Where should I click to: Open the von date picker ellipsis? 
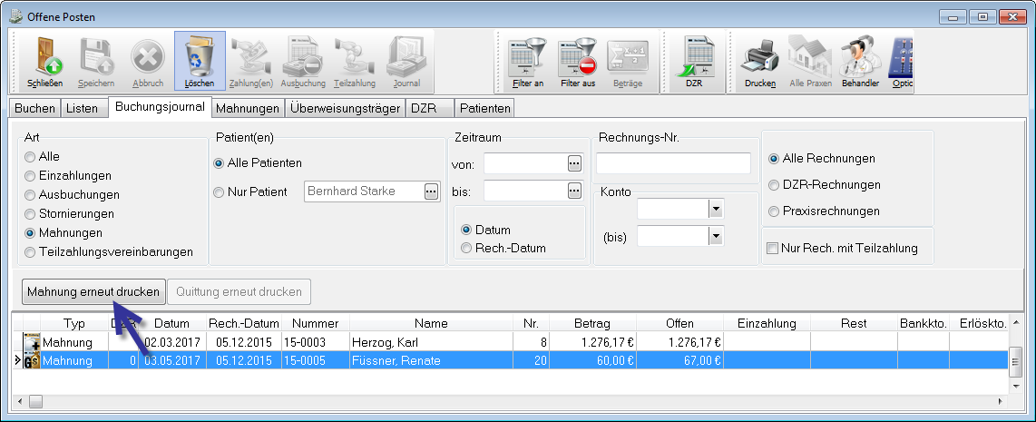[x=574, y=163]
